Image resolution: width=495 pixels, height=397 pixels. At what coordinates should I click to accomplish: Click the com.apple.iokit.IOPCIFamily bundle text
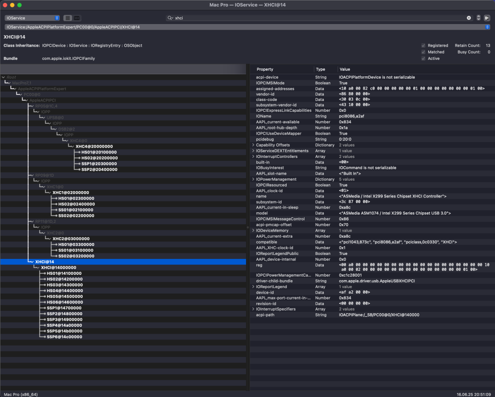(68, 58)
